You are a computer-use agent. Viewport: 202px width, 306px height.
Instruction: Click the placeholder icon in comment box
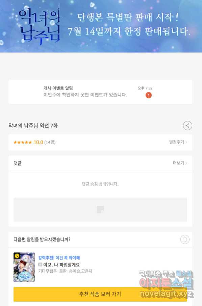(100, 209)
